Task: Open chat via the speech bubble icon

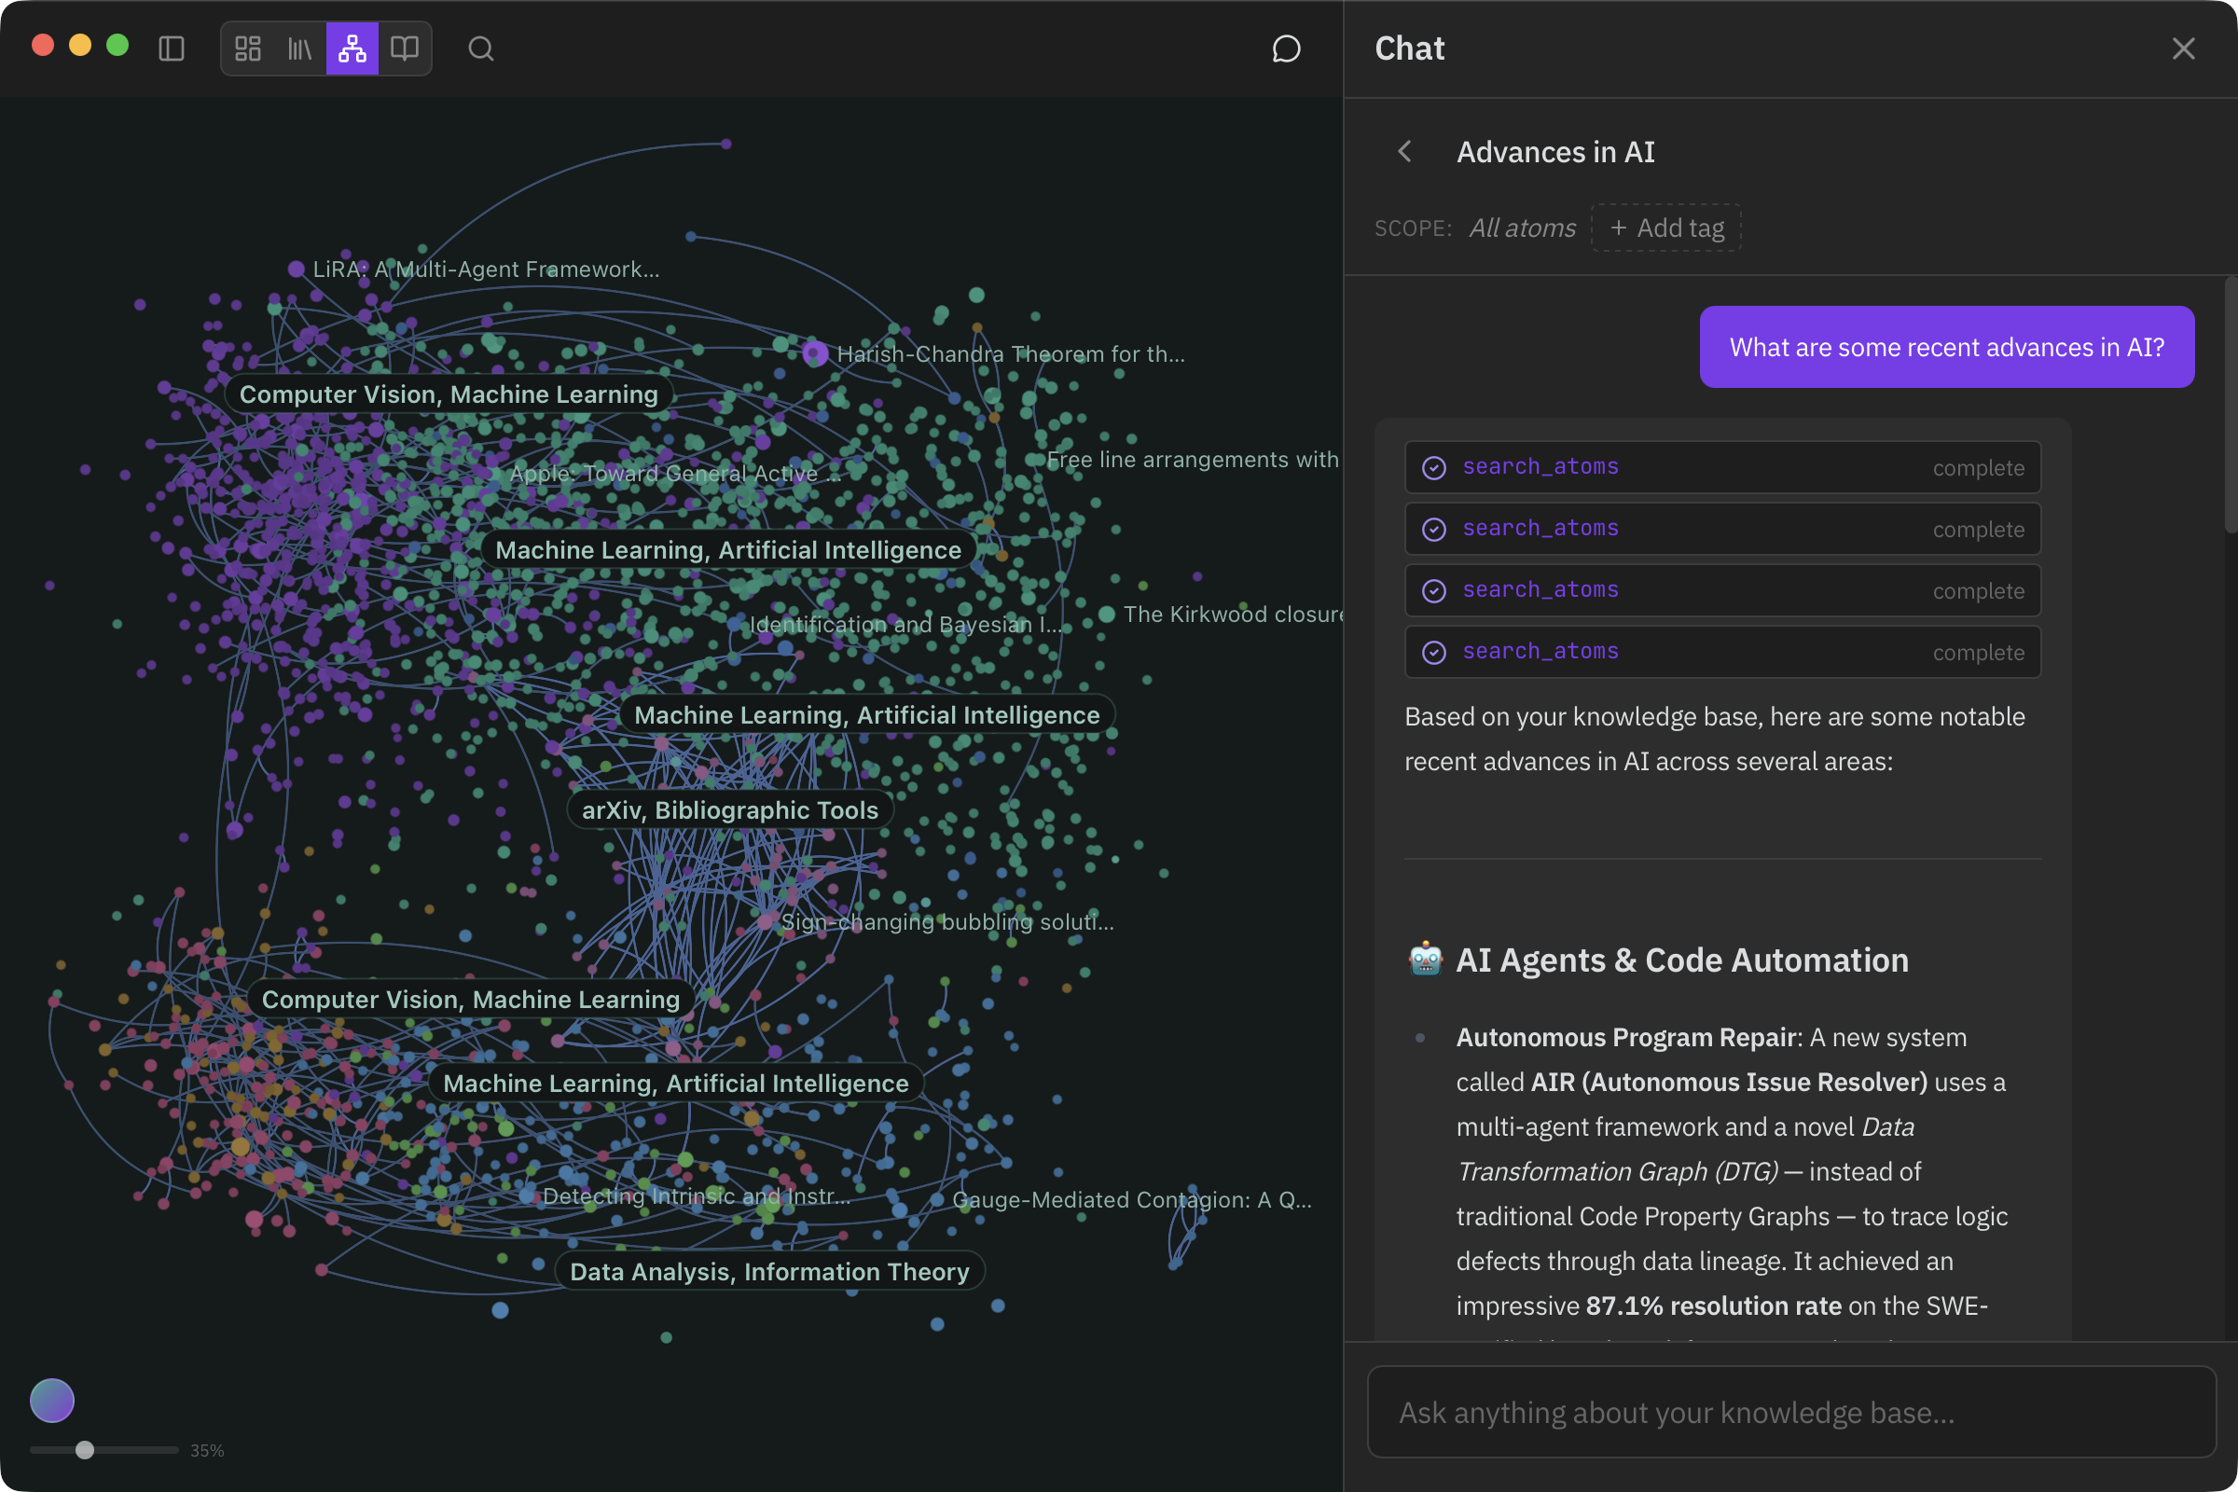Action: (x=1286, y=48)
